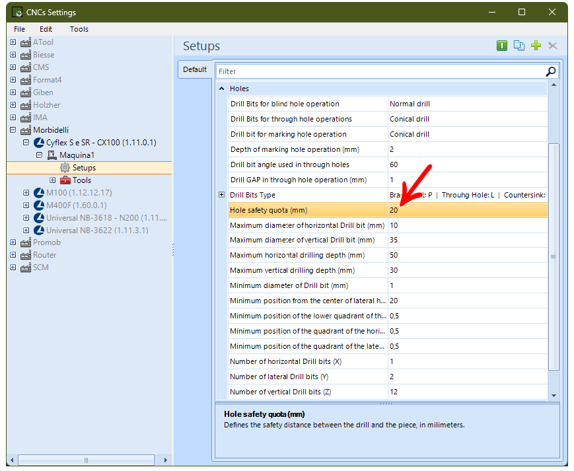Click the green plus add setup icon

[x=536, y=46]
